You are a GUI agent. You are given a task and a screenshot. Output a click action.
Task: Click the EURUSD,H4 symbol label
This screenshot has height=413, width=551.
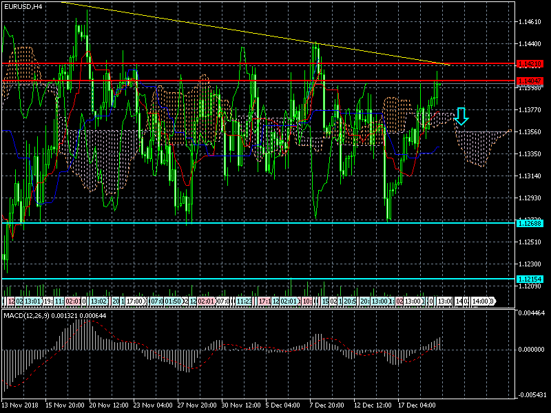click(23, 6)
